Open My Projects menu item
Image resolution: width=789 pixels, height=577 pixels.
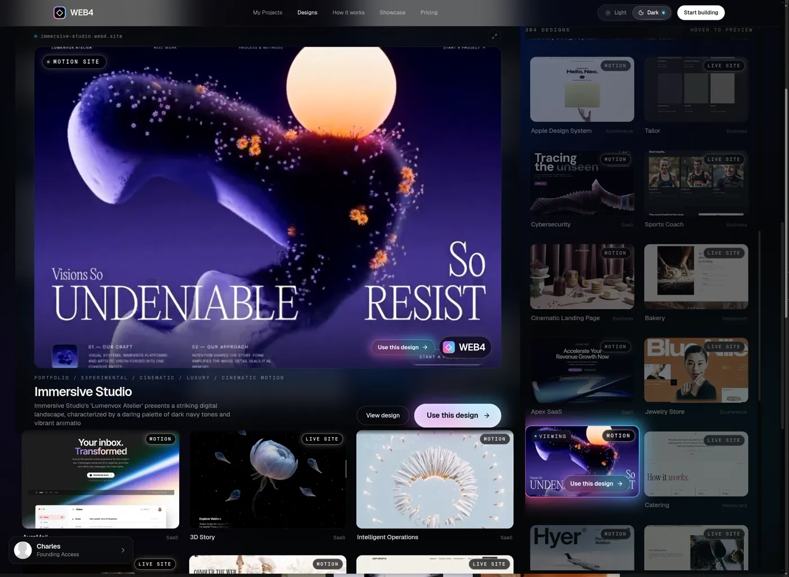268,12
